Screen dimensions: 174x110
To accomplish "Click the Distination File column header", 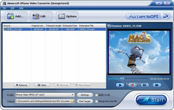I will 92,26.
